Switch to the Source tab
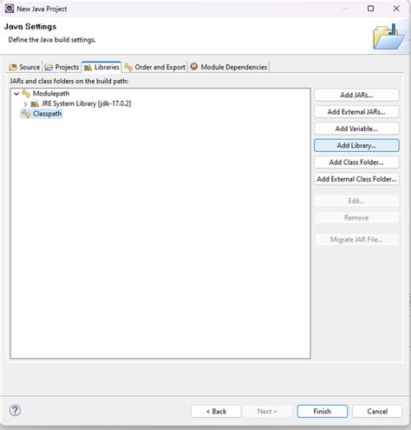The width and height of the screenshot is (411, 430). click(24, 67)
